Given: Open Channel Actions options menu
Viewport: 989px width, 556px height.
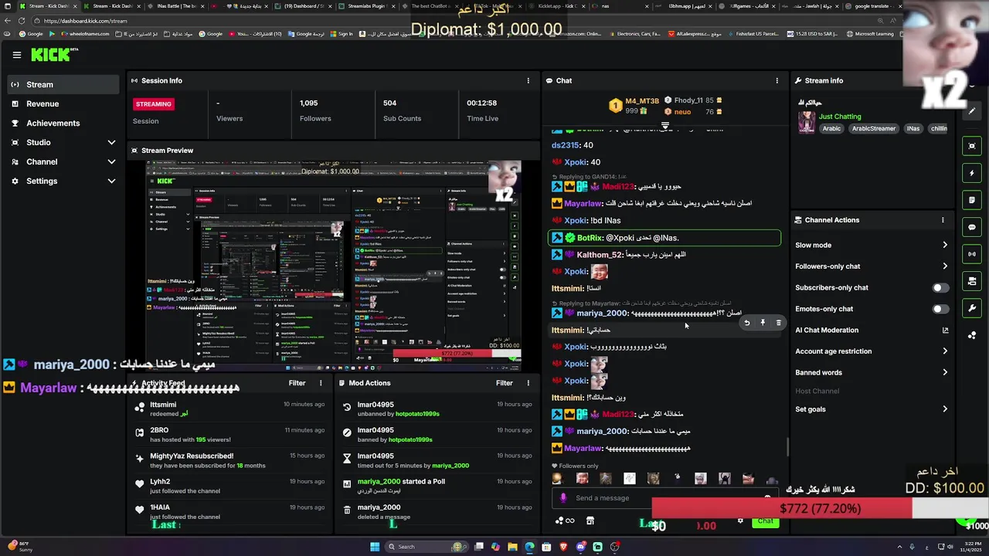Looking at the screenshot, I should pyautogui.click(x=943, y=220).
